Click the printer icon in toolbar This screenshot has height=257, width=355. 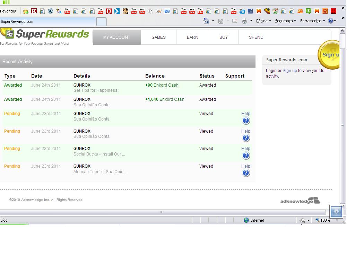[x=244, y=21]
